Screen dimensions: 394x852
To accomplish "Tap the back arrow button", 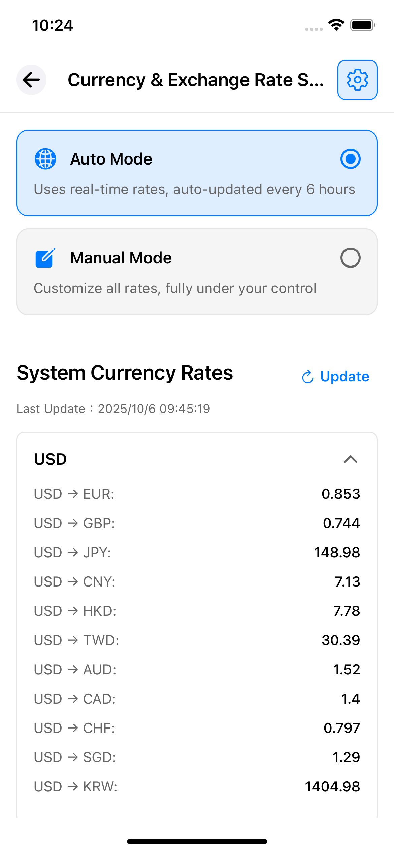I will [31, 80].
